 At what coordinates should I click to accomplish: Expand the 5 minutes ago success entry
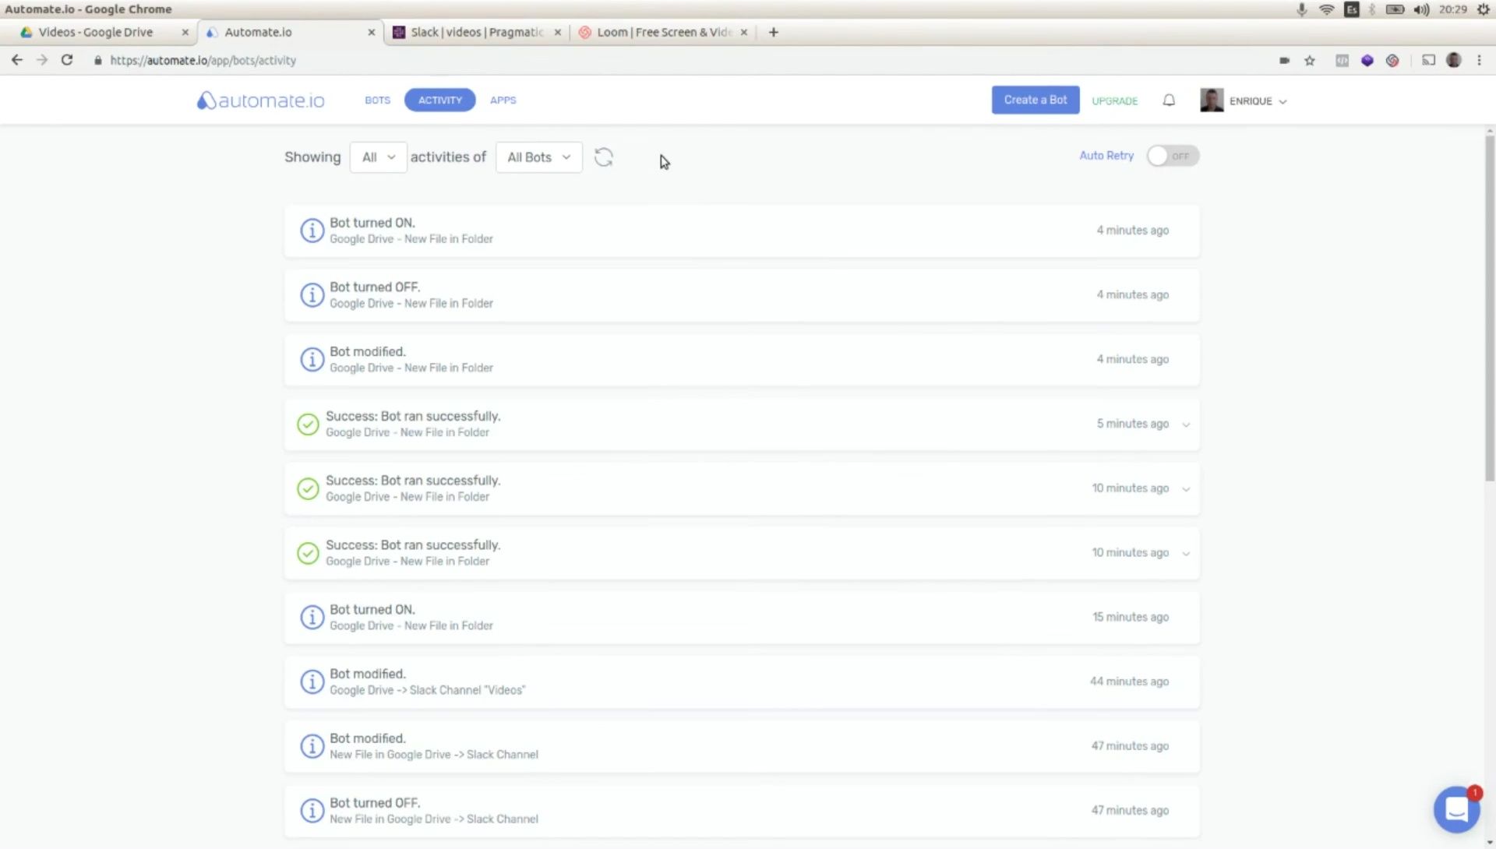tap(1186, 424)
